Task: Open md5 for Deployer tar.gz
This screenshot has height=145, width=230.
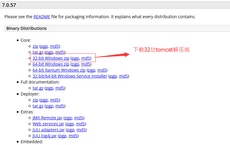Action: point(60,106)
